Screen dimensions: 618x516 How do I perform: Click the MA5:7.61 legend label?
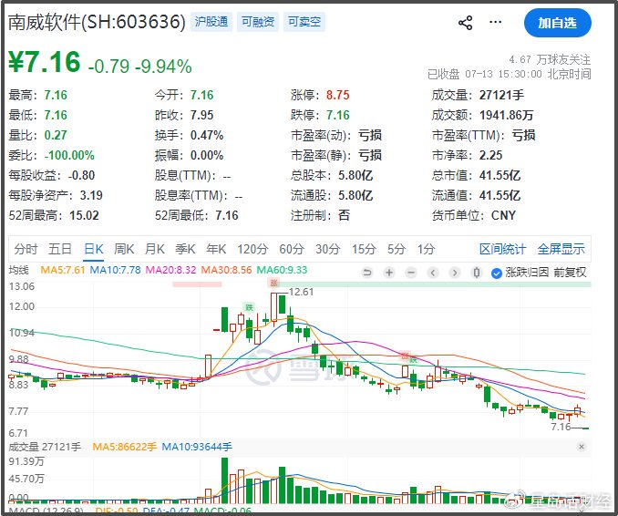tap(63, 270)
